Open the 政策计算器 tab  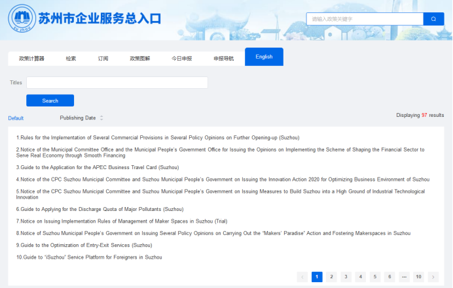click(31, 59)
